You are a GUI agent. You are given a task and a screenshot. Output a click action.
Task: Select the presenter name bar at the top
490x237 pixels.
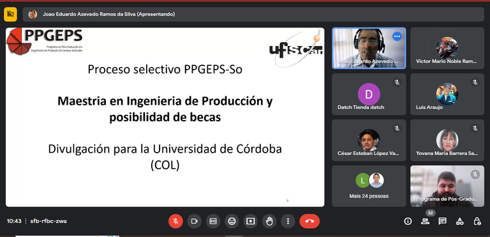pos(253,14)
